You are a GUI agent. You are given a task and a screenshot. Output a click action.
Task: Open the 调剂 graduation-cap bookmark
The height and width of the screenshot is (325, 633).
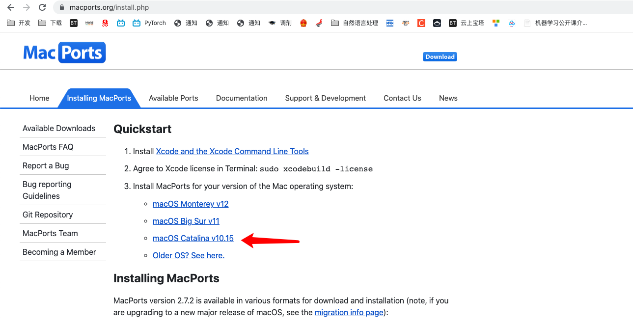tap(280, 23)
